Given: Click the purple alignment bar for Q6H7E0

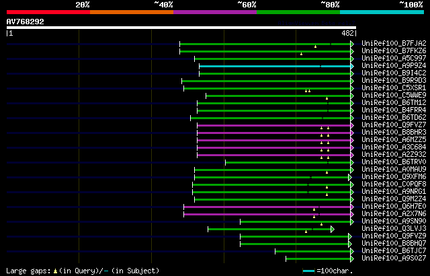Looking at the screenshot, I should [x=267, y=207].
